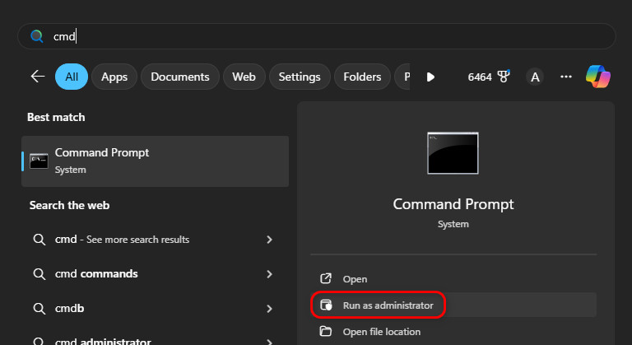Switch to the Apps filter tab
Image resolution: width=632 pixels, height=345 pixels.
tap(114, 77)
